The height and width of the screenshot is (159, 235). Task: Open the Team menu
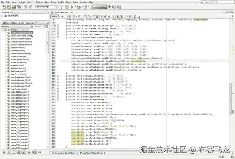(x=68, y=2)
